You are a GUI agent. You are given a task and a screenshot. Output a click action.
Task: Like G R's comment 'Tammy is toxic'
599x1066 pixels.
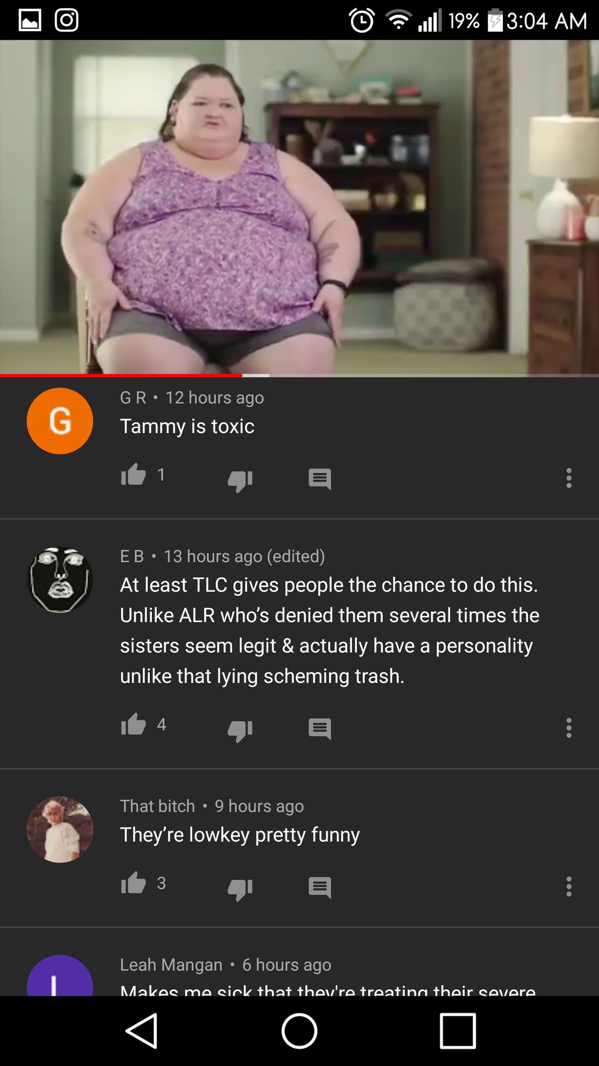(134, 475)
